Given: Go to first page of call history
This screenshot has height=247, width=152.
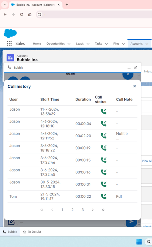Looking at the screenshot, I should click(x=42, y=210).
